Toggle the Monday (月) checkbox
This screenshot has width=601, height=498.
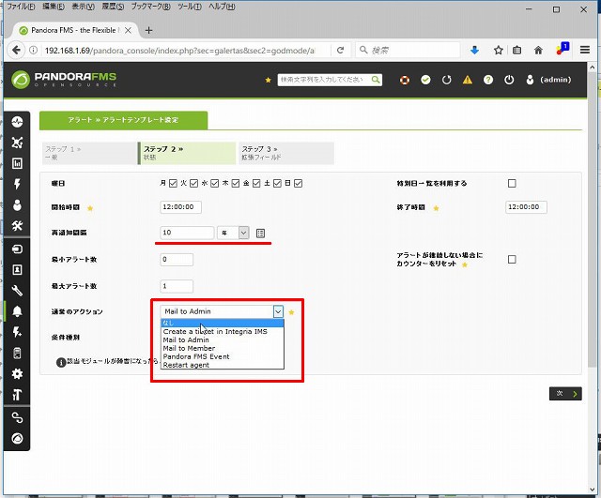[x=173, y=184]
